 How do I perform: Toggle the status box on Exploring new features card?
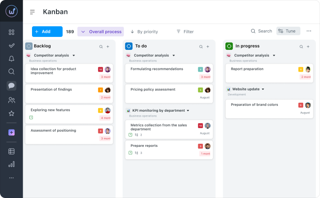[31, 117]
